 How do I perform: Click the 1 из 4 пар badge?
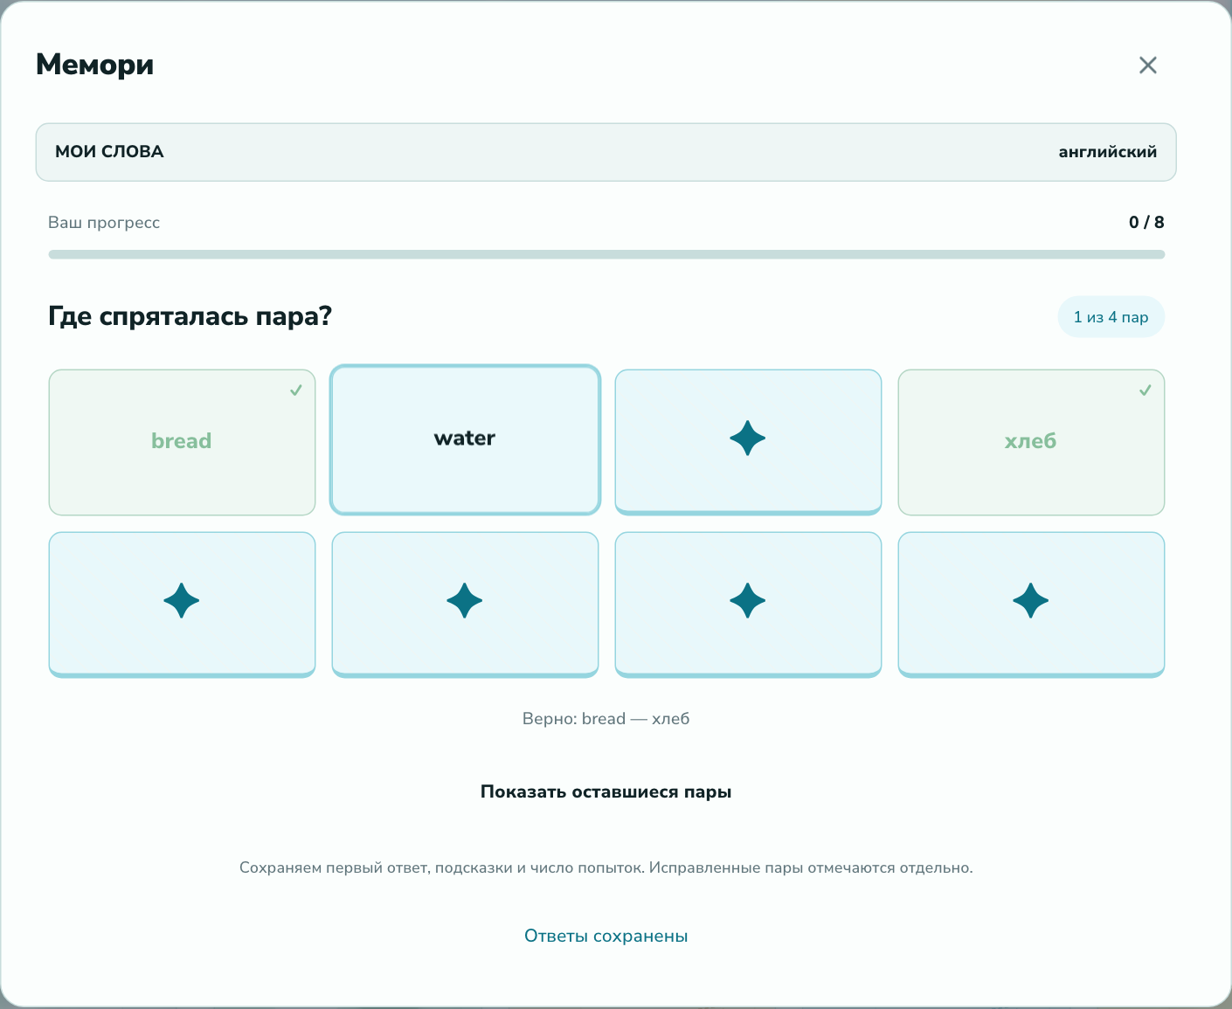coord(1111,317)
